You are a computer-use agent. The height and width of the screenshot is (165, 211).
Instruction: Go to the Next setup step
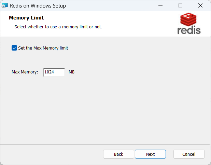coord(150,154)
